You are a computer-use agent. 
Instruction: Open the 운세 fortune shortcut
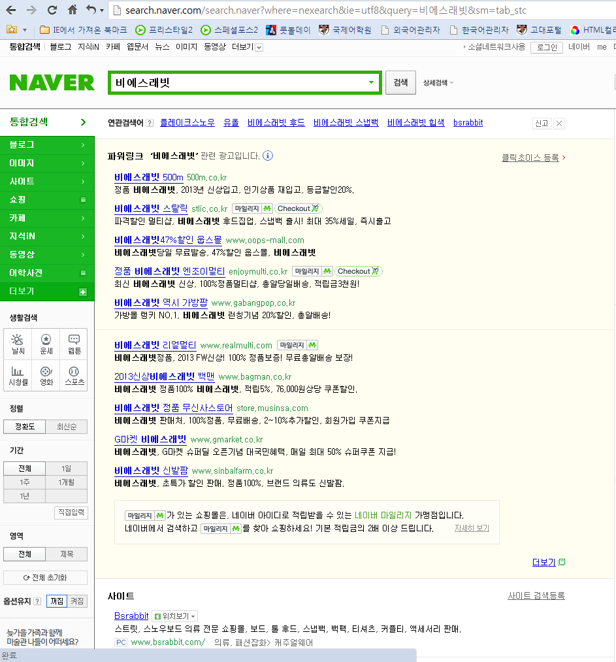[46, 344]
